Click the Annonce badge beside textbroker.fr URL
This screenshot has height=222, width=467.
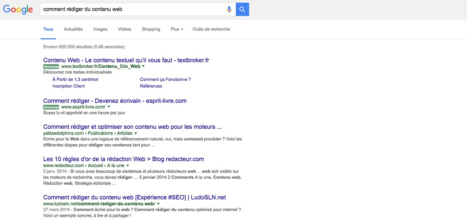pos(51,67)
